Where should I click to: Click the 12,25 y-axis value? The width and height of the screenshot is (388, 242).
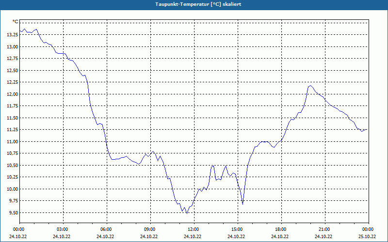[13, 82]
